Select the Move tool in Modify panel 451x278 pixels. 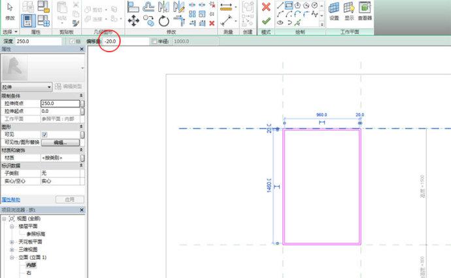(133, 21)
